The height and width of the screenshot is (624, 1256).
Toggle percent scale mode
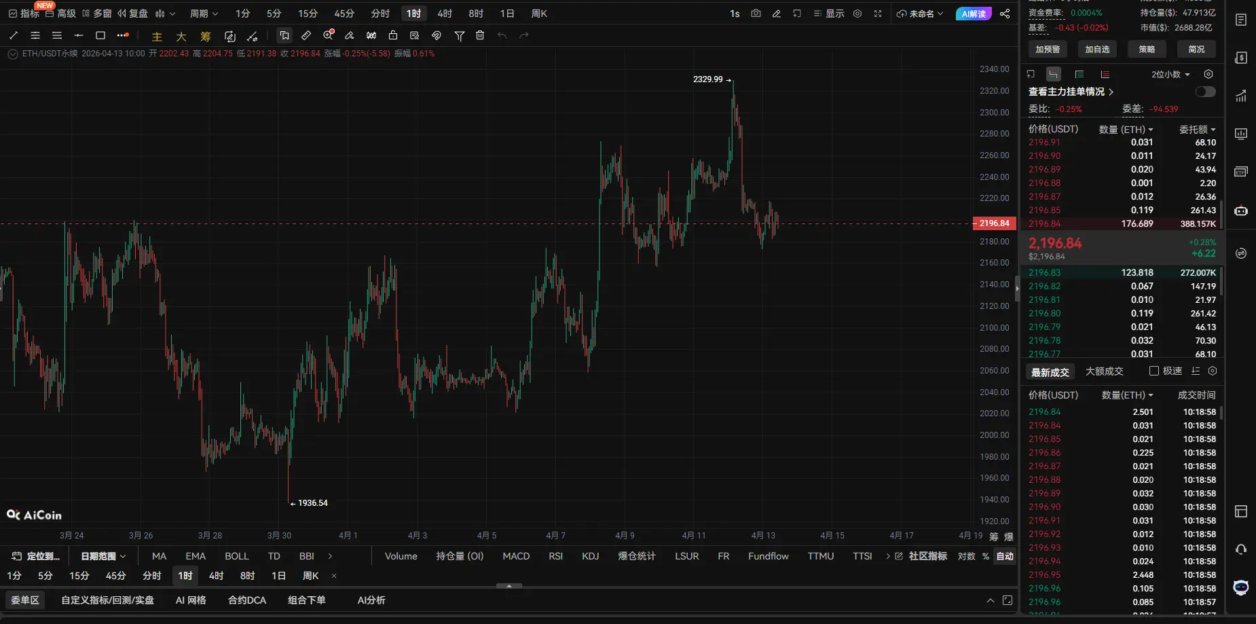click(x=986, y=556)
